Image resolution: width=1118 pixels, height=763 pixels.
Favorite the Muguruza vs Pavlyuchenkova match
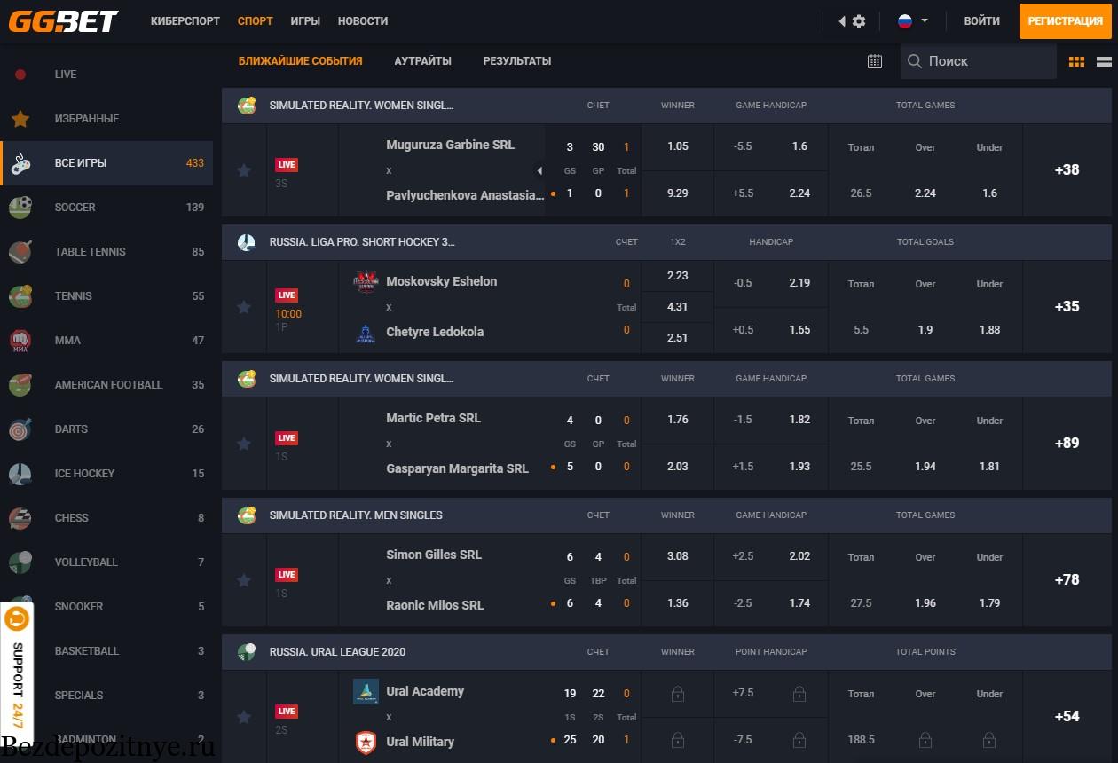coord(244,170)
